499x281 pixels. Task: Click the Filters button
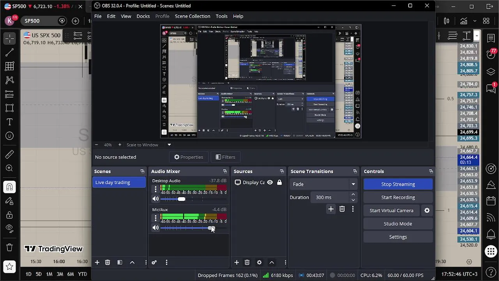[x=225, y=157]
